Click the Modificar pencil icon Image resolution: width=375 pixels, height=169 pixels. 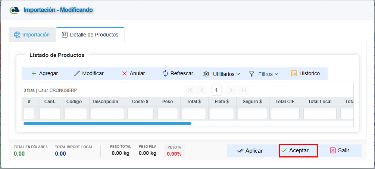pos(77,73)
